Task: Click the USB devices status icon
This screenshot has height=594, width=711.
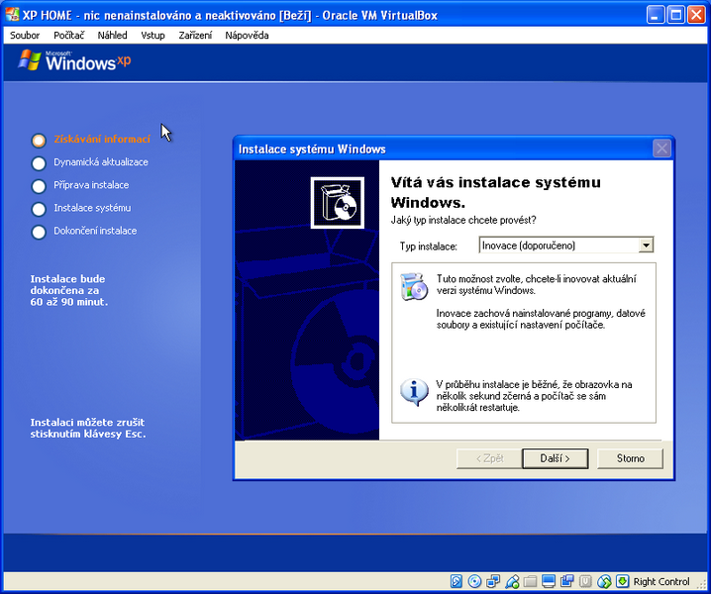Action: pos(512,581)
